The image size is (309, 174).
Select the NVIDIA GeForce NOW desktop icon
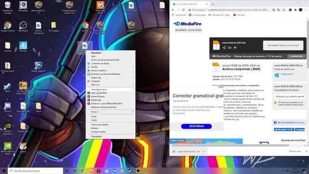coord(8,148)
